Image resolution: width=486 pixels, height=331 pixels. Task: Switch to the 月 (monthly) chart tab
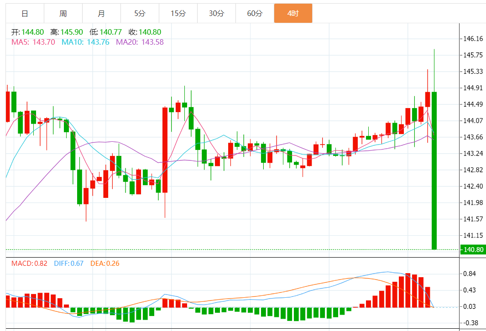pyautogui.click(x=101, y=13)
